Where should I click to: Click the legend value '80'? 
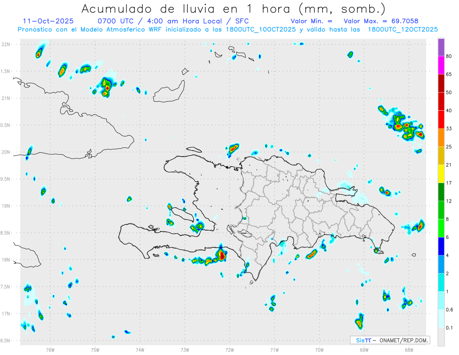(449, 56)
